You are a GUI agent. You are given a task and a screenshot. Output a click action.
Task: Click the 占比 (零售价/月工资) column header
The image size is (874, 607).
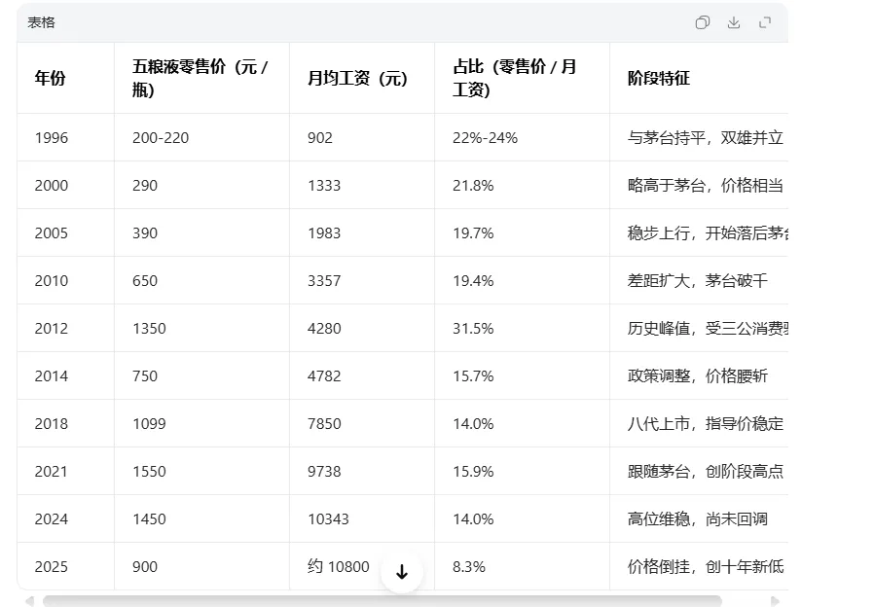pos(522,78)
